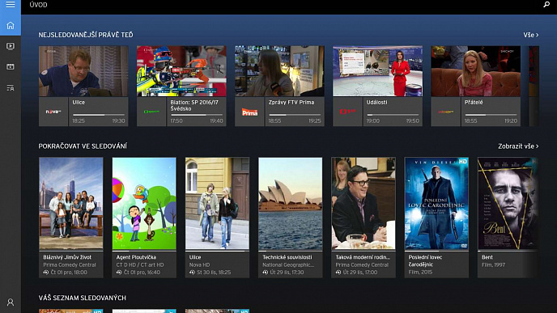Resume Bláznivý Jimův život poster
This screenshot has height=313, width=557.
71,203
